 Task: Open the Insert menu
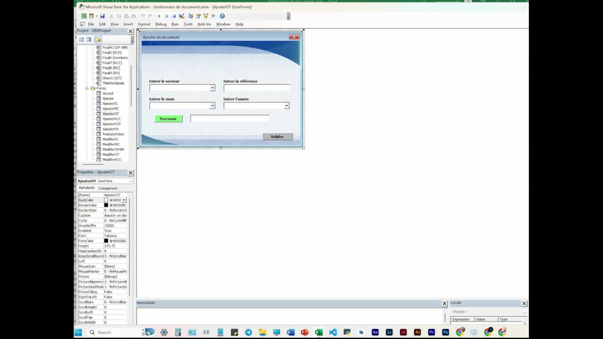point(128,24)
